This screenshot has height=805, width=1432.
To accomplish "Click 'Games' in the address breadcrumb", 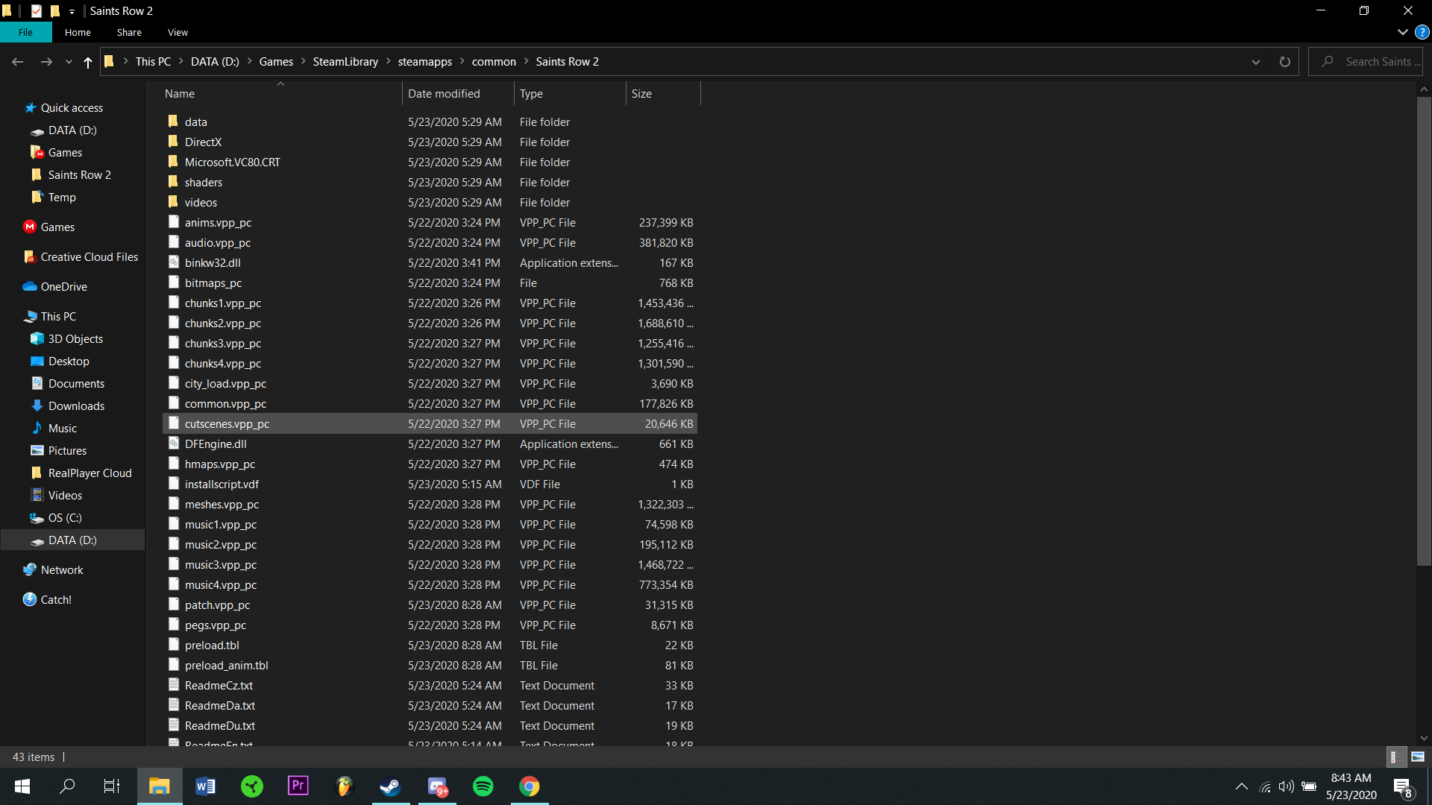I will tap(276, 62).
